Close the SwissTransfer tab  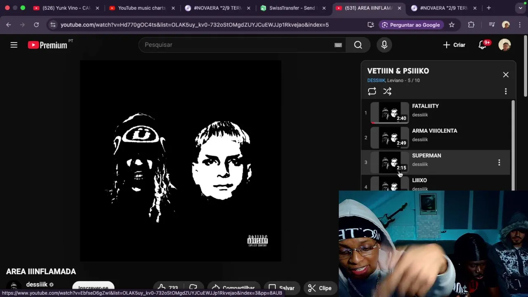coord(324,8)
